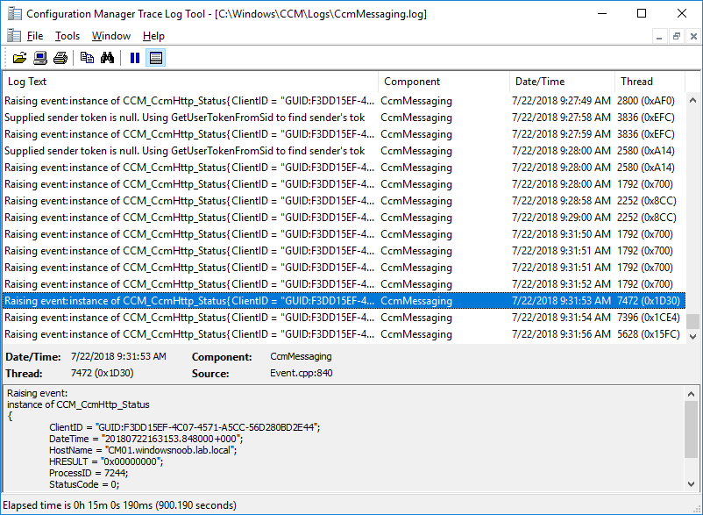703x515 pixels.
Task: Select the row at 9:31:52 AM
Action: click(x=344, y=284)
